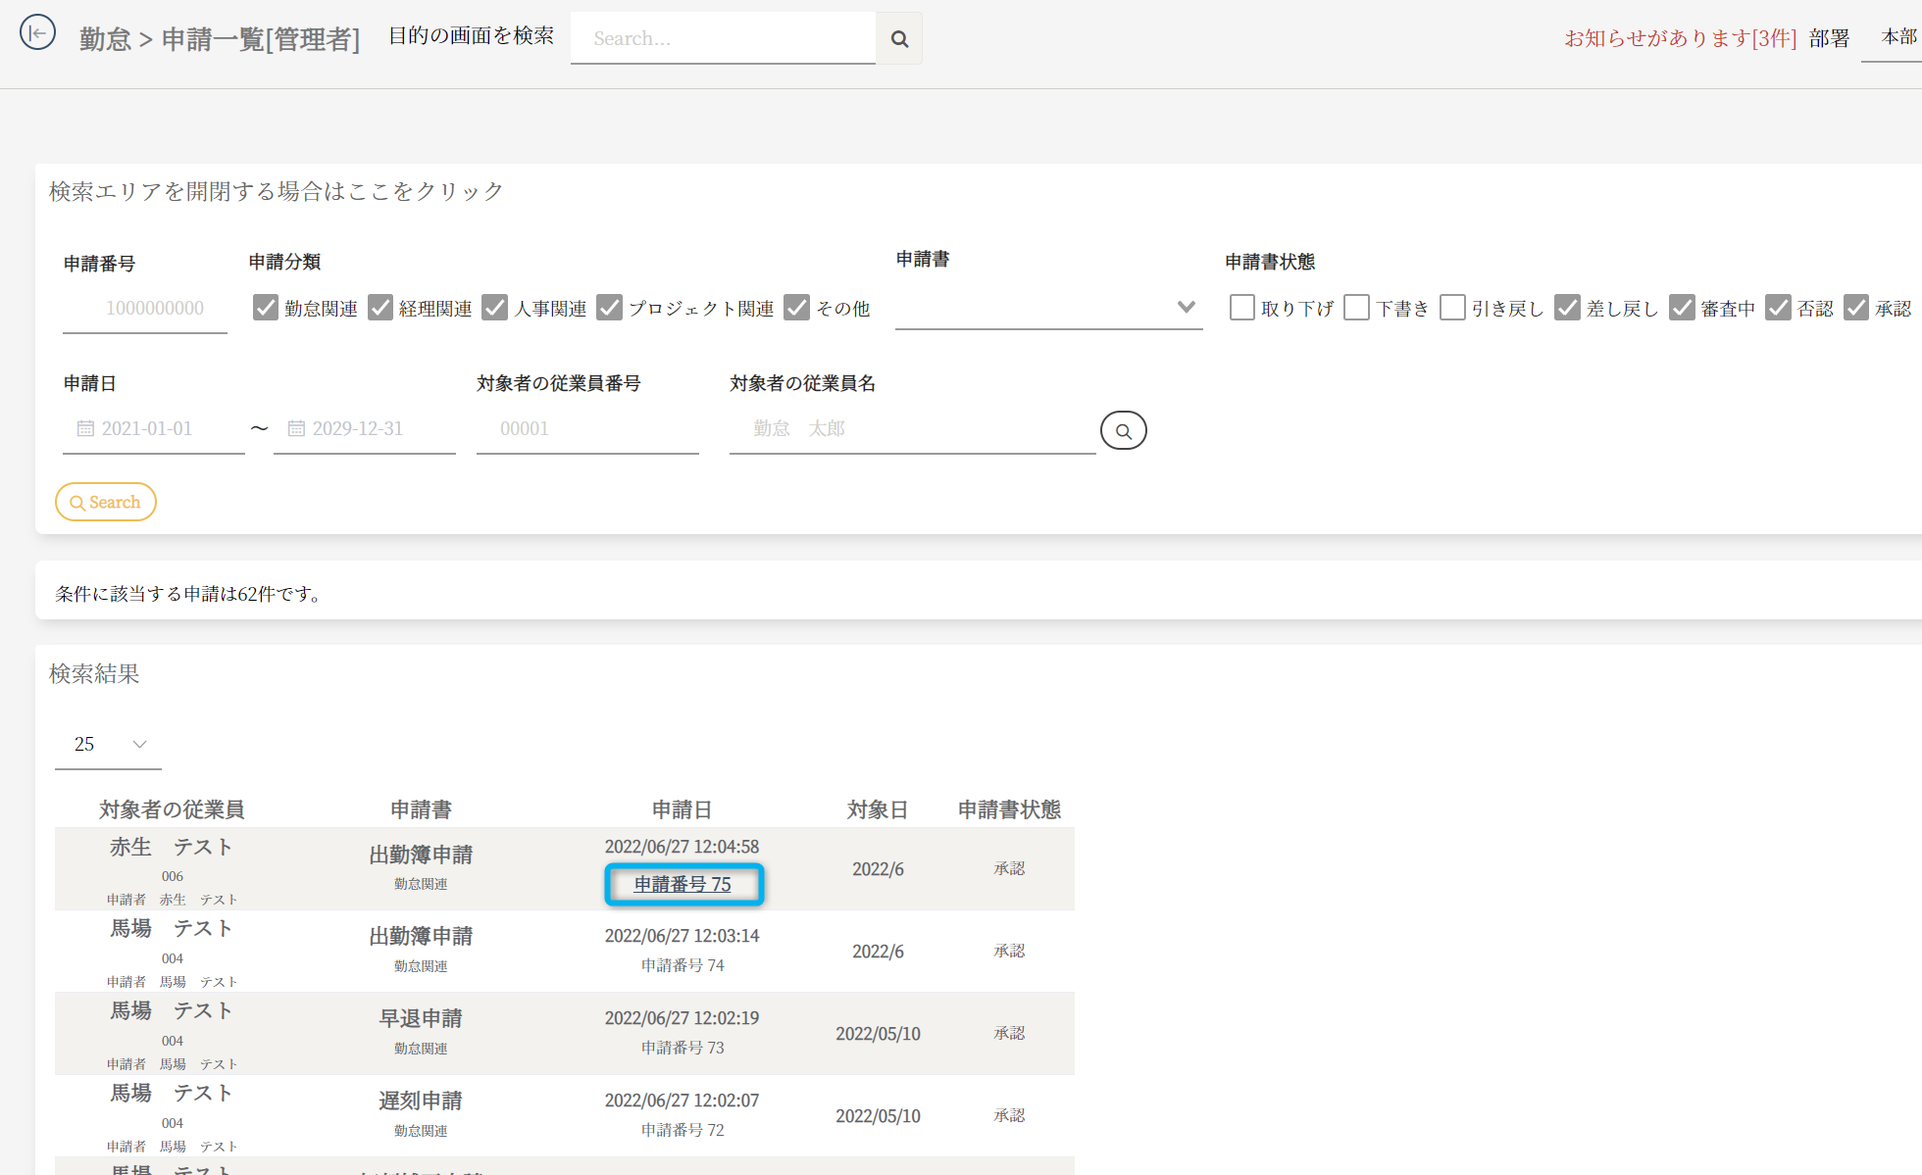
Task: Sort by the 申請日 column header
Action: coord(682,809)
